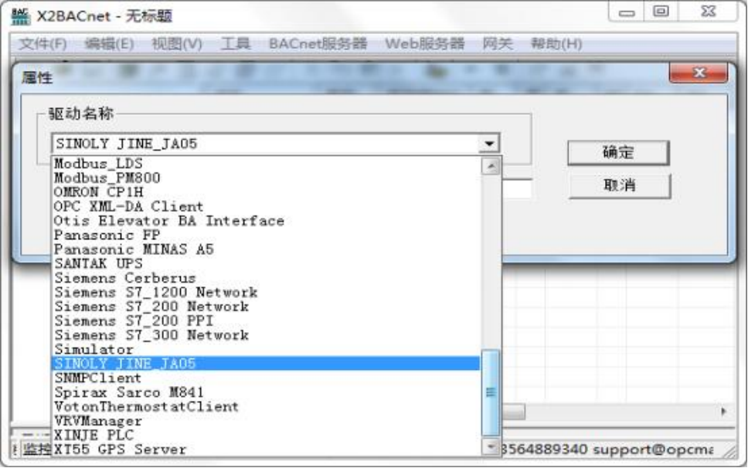Viewport: 748px width, 468px height.
Task: Maximize the X2BACnet window
Action: click(661, 12)
